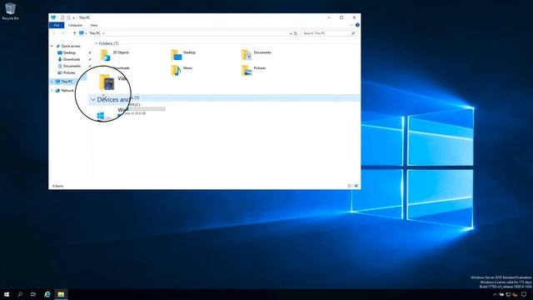Click the File Explorer taskbar button
The height and width of the screenshot is (300, 533).
tap(61, 294)
